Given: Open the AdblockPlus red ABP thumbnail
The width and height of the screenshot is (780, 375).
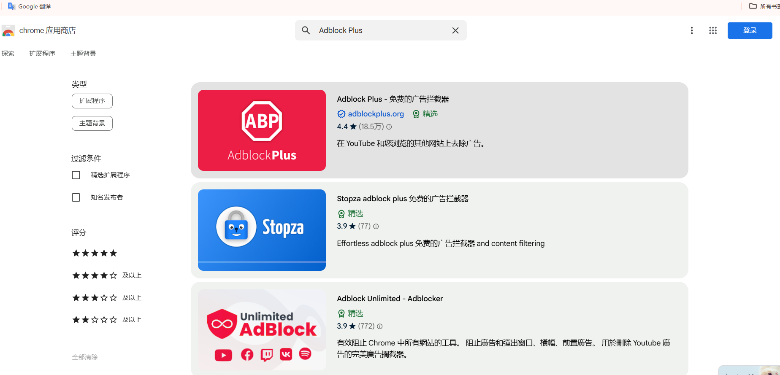Looking at the screenshot, I should (x=262, y=130).
